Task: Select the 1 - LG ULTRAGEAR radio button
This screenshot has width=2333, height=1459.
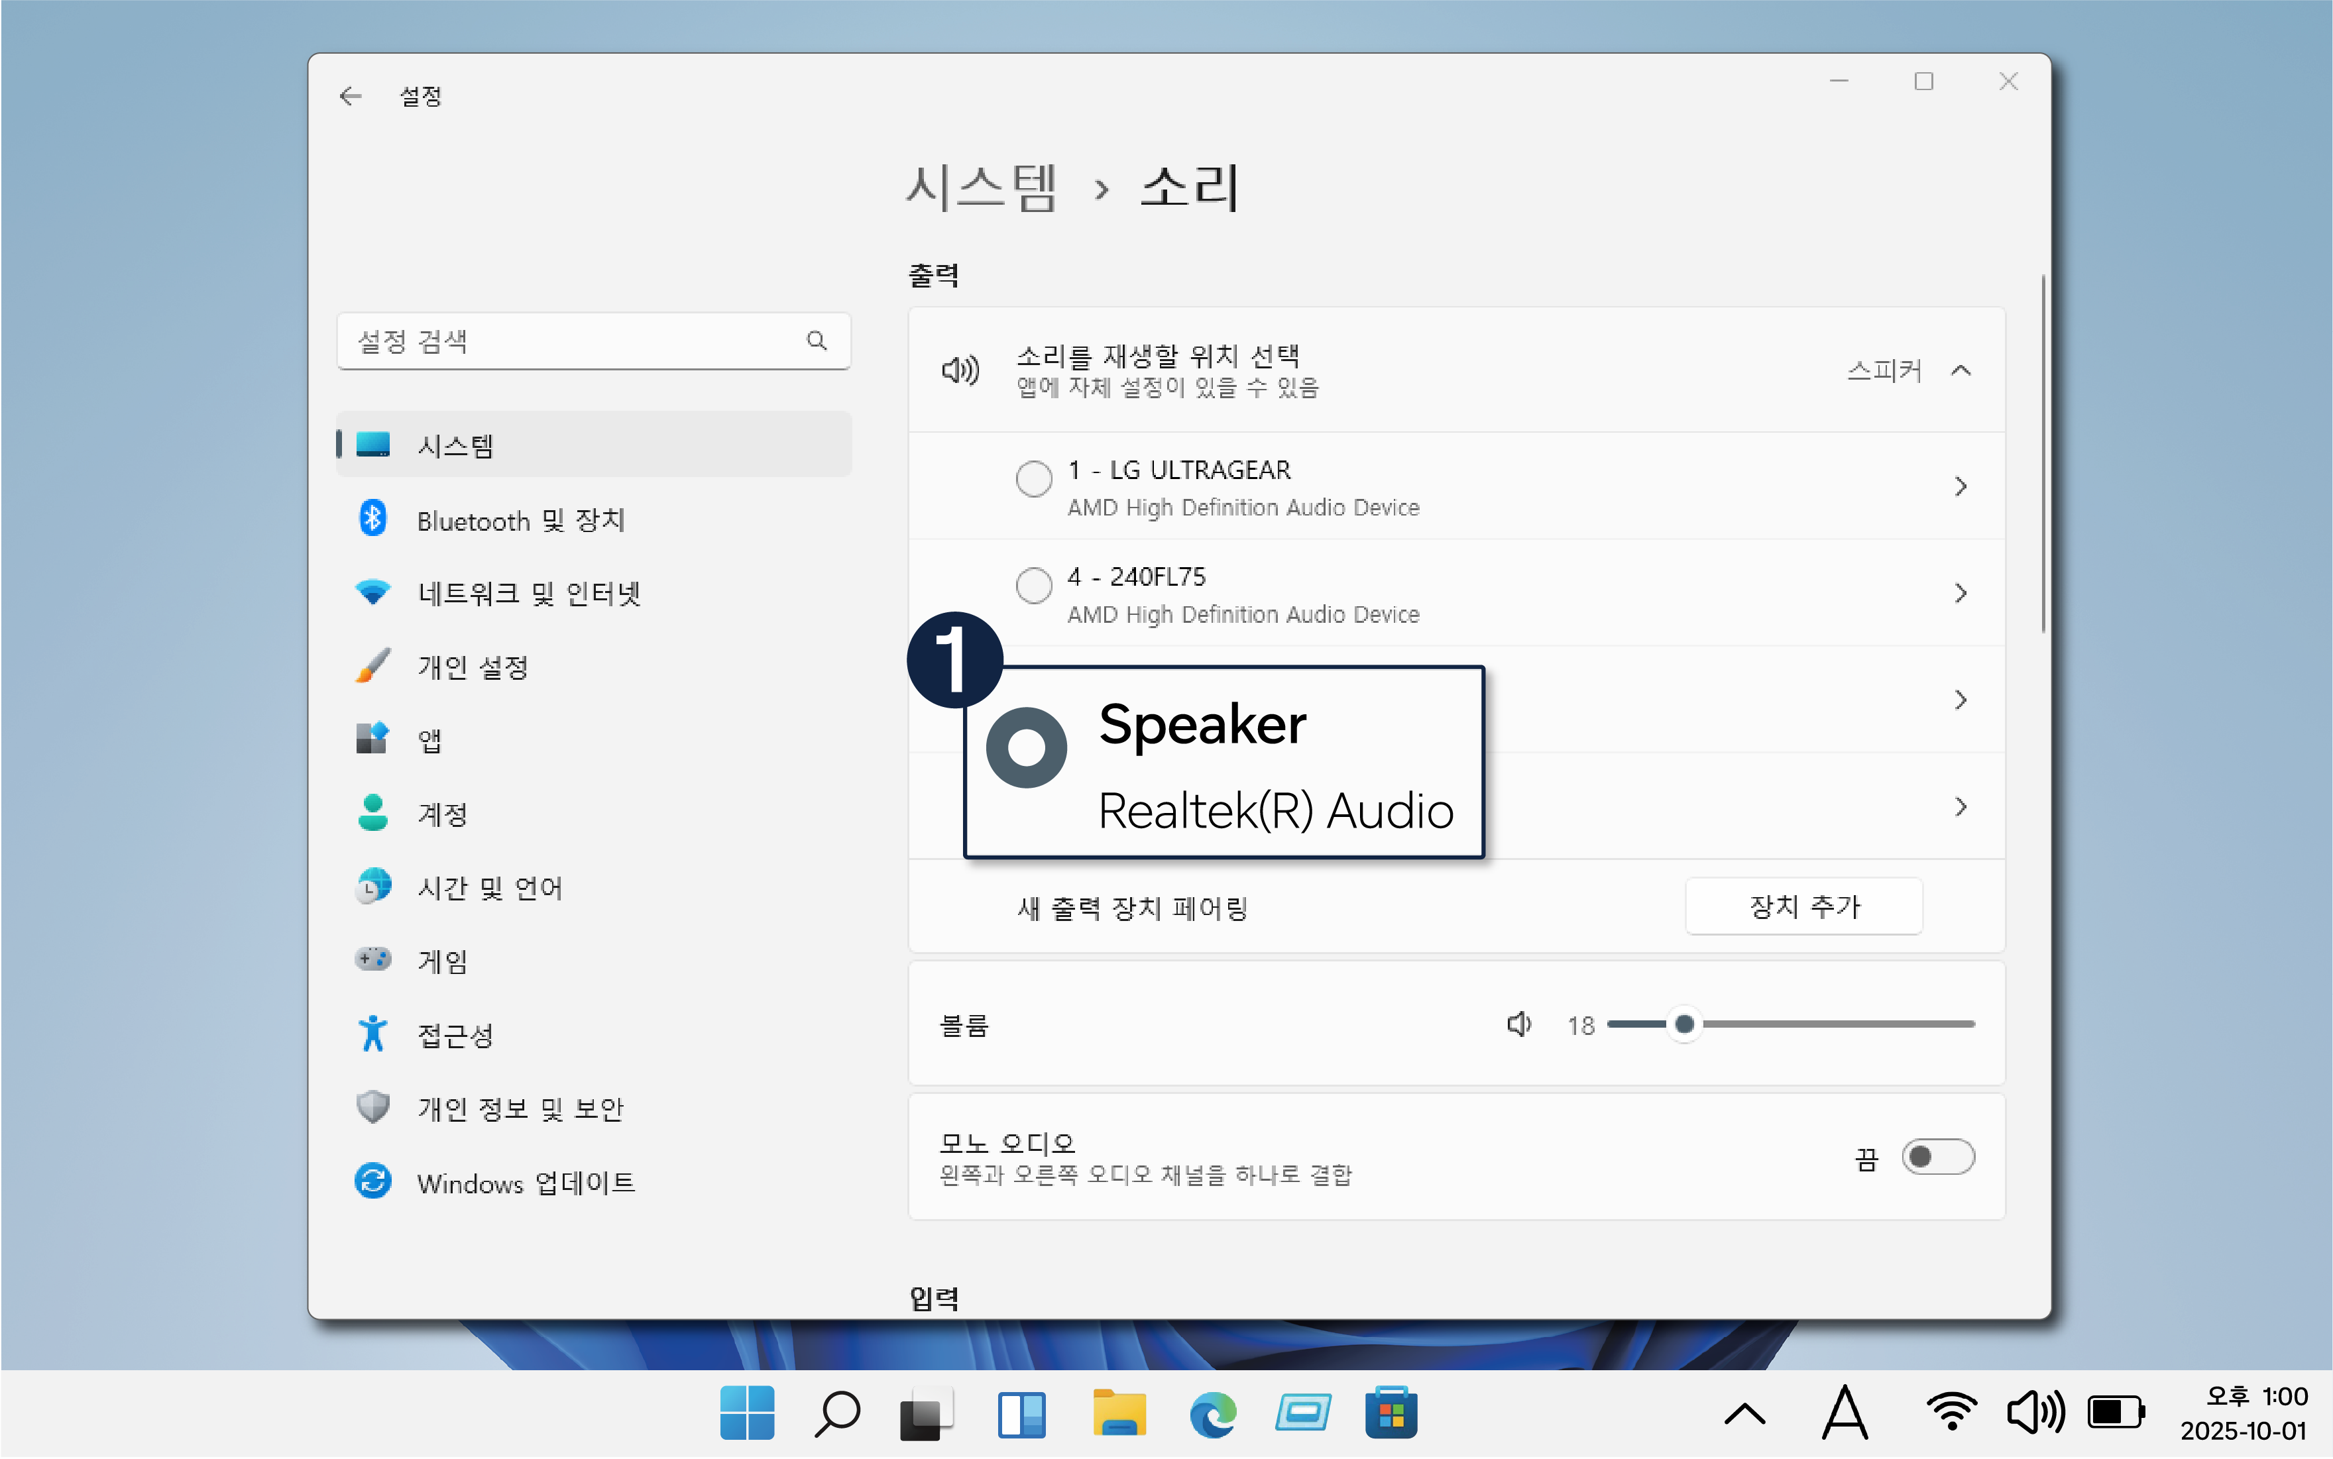Action: (1033, 478)
